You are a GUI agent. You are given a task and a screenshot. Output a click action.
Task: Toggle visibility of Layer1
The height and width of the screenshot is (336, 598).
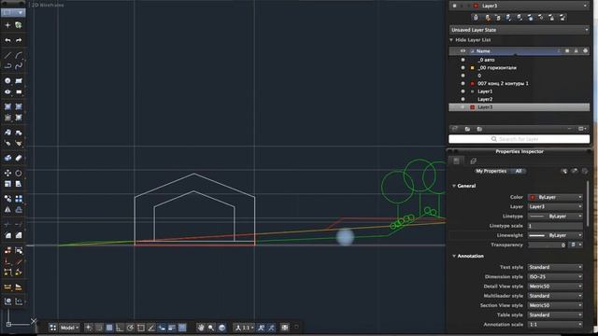click(x=463, y=91)
